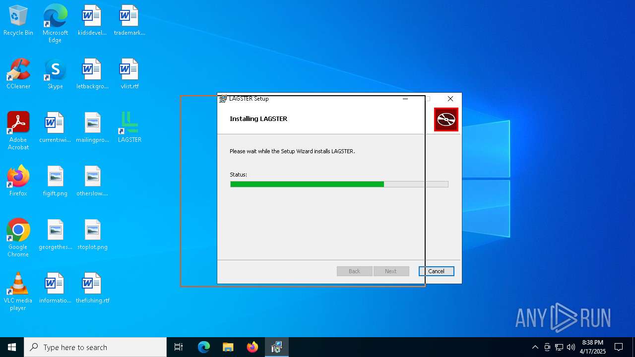This screenshot has height=357, width=635.
Task: Open VLC media player desktop shortcut
Action: tap(18, 291)
